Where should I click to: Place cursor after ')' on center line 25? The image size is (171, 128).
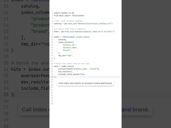pyautogui.click(x=55, y=77)
